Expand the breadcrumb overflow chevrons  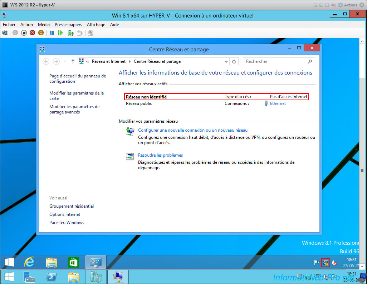(88, 61)
